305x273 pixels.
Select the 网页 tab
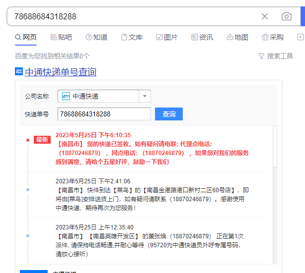pos(26,37)
